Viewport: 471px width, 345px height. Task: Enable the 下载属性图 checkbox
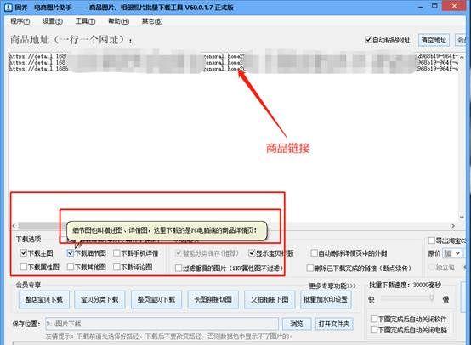(x=24, y=267)
